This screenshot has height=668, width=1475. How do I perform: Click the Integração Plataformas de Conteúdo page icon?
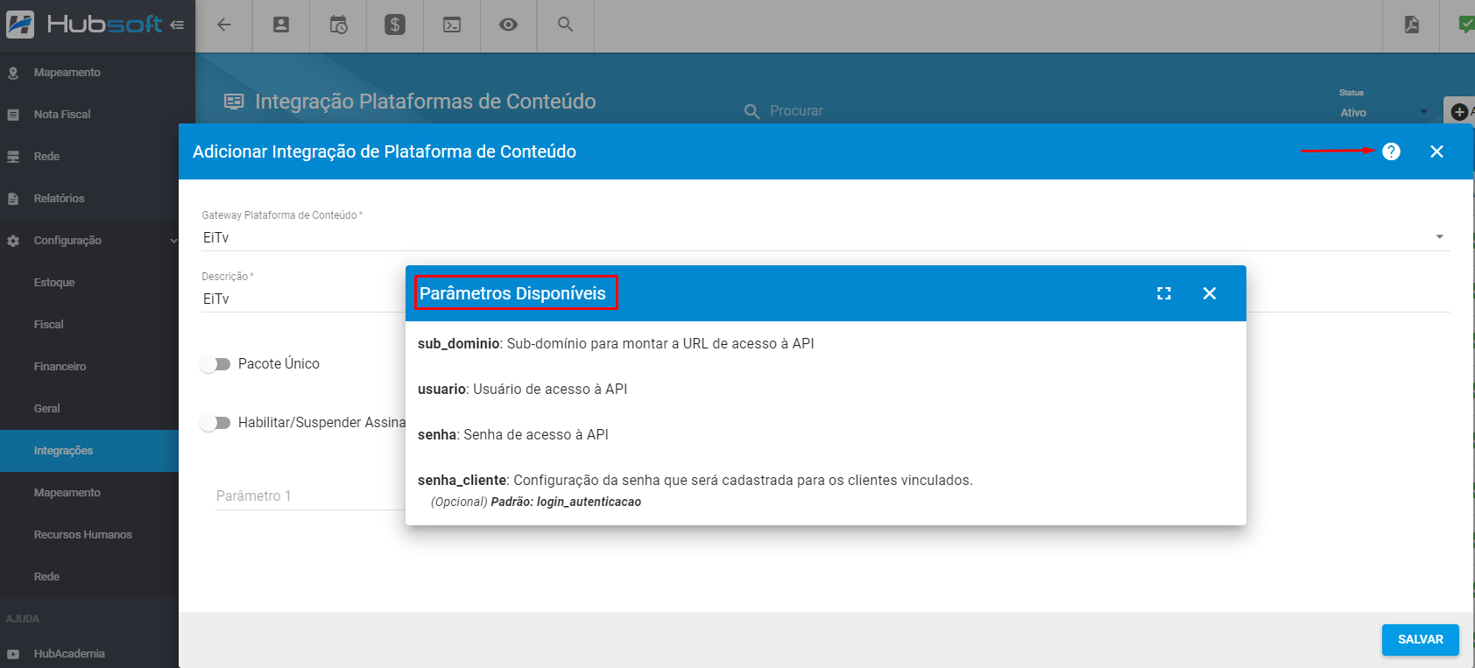(x=234, y=102)
